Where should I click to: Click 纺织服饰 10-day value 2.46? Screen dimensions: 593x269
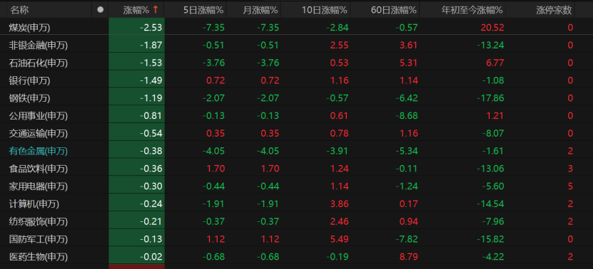click(339, 221)
